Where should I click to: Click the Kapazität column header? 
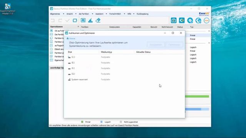click(x=137, y=27)
